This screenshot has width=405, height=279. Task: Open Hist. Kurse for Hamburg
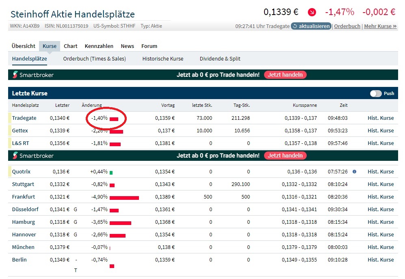(x=381, y=222)
